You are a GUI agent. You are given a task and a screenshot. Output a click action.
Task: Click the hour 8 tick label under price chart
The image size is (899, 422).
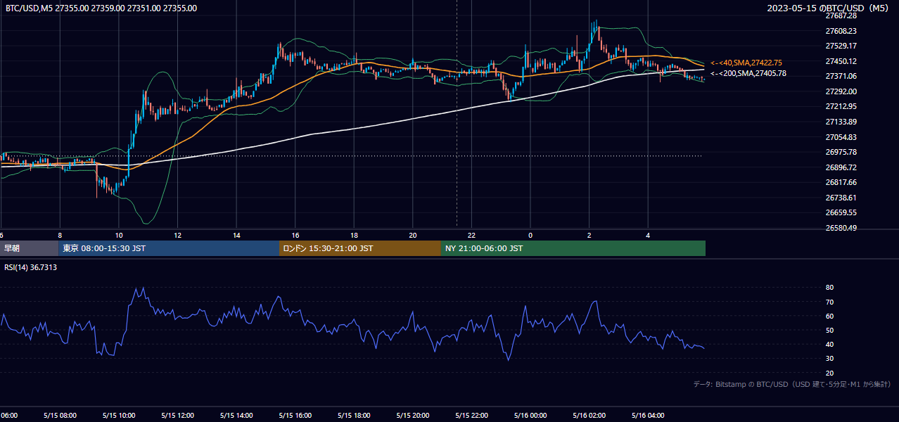pyautogui.click(x=60, y=235)
